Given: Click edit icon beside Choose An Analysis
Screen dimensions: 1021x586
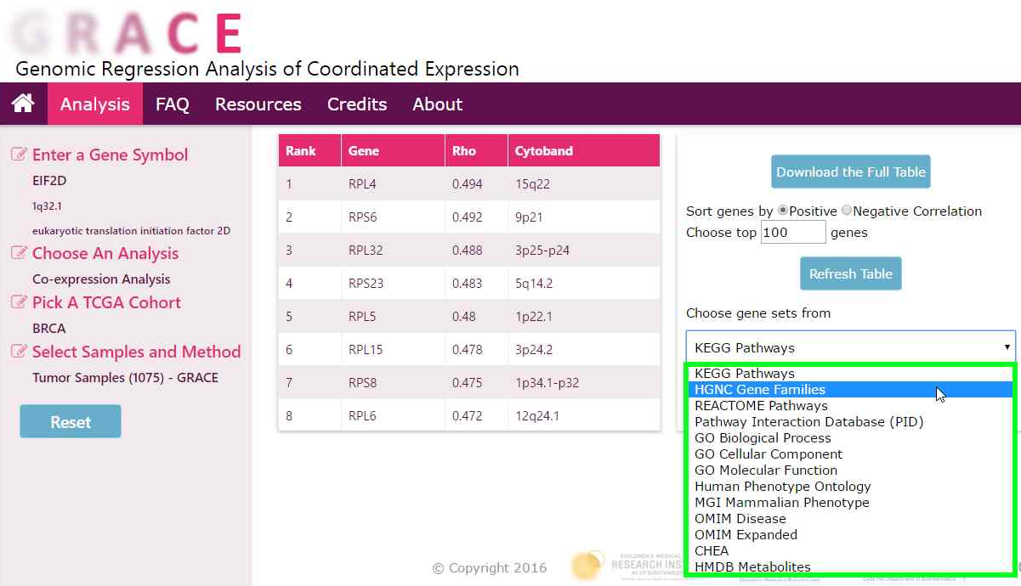Looking at the screenshot, I should (19, 253).
